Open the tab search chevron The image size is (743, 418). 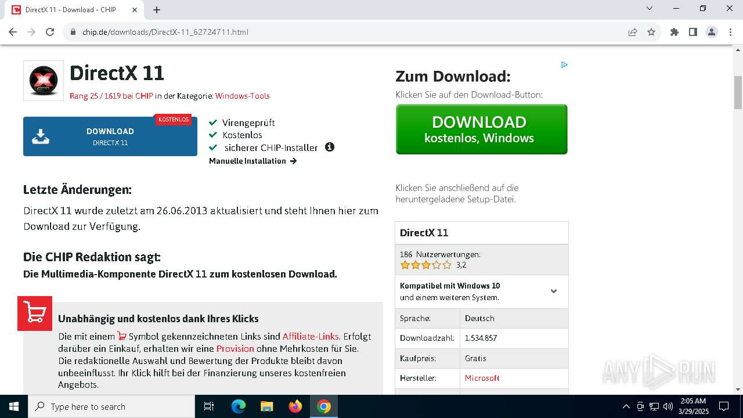point(650,8)
